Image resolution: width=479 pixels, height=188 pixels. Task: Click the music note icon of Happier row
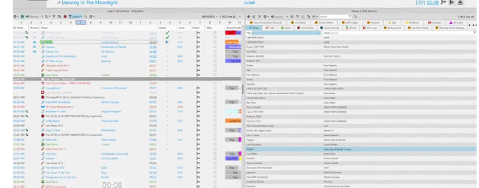[43, 47]
